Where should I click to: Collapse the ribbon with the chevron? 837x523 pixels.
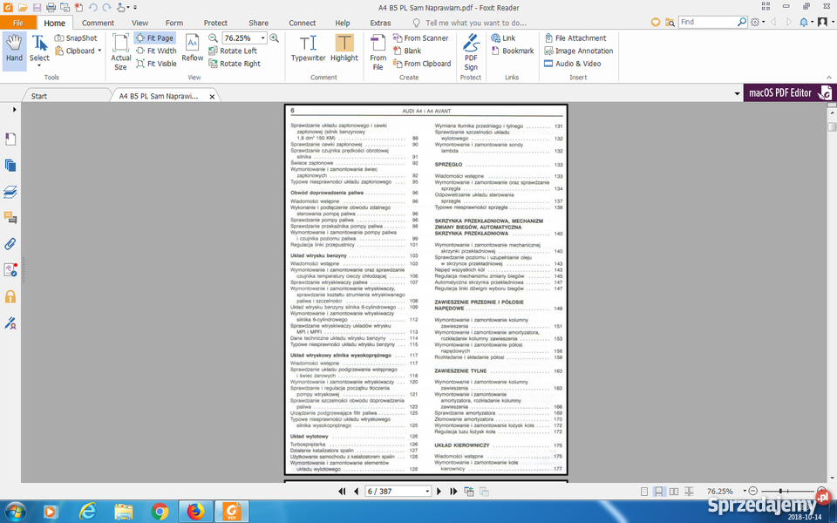829,78
